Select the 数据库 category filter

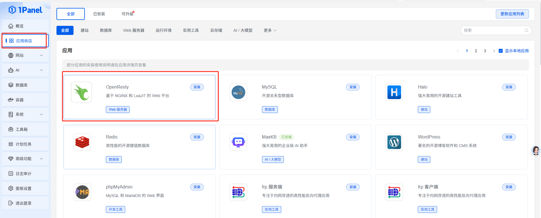(106, 30)
